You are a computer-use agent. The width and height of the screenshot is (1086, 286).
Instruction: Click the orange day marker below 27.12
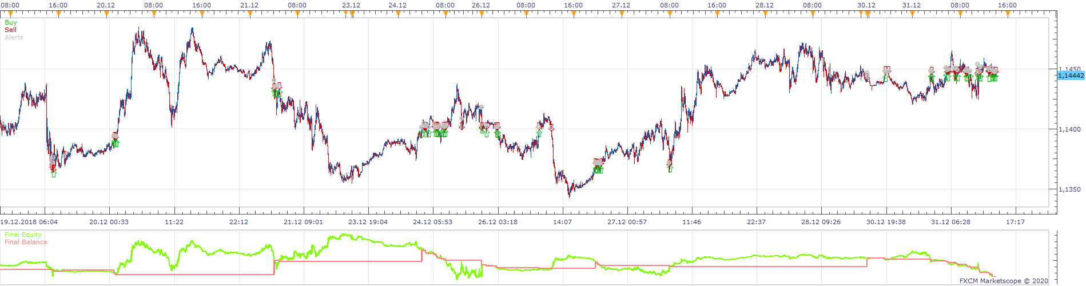pyautogui.click(x=622, y=14)
